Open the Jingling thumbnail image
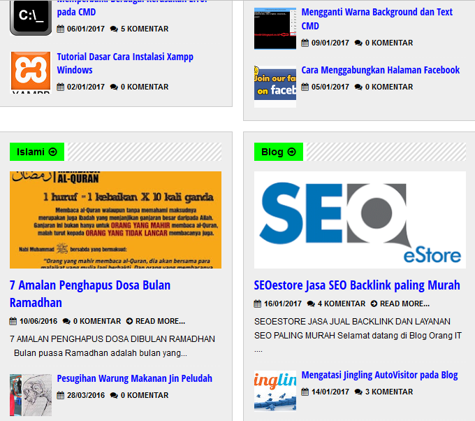The height and width of the screenshot is (421, 475). tap(275, 391)
